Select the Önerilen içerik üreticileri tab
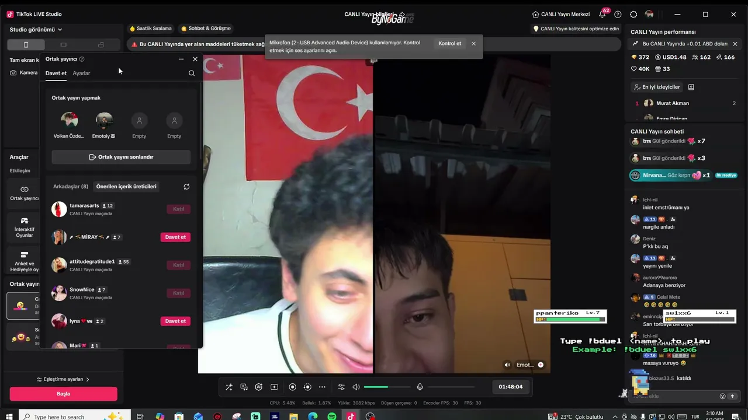This screenshot has width=748, height=420. click(126, 187)
